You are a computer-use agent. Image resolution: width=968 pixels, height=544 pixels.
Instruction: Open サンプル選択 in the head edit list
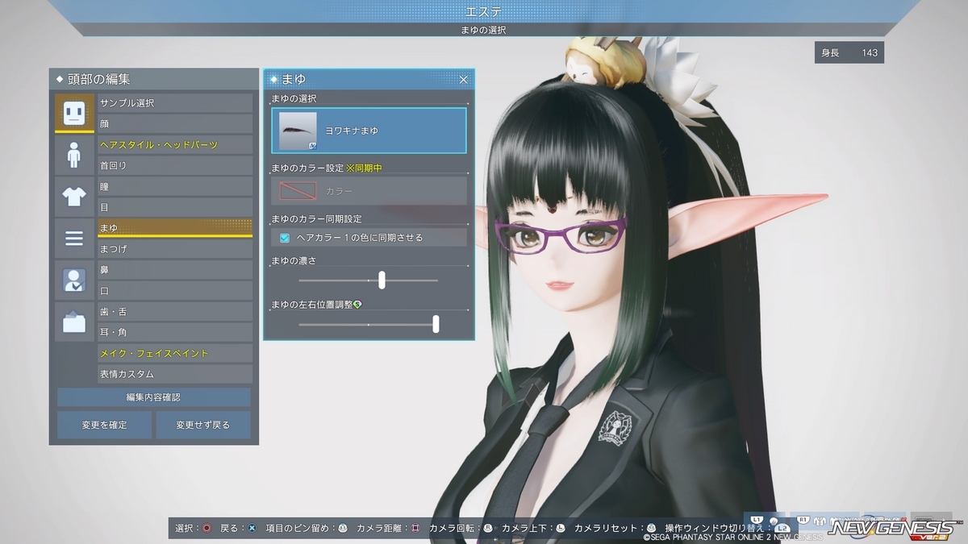[175, 103]
